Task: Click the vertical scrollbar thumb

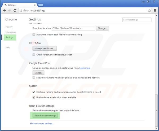Action: 157,111
